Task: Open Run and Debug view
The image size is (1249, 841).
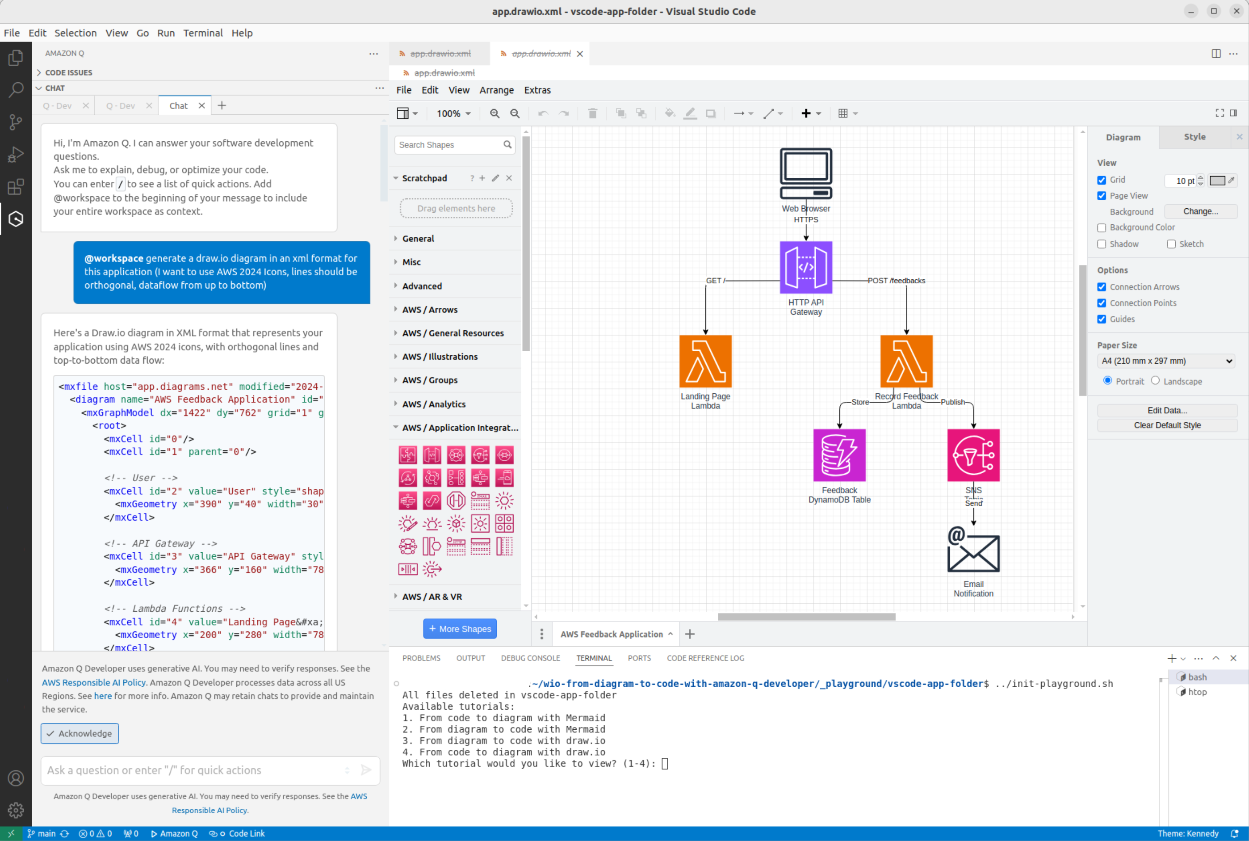Action: 16,155
